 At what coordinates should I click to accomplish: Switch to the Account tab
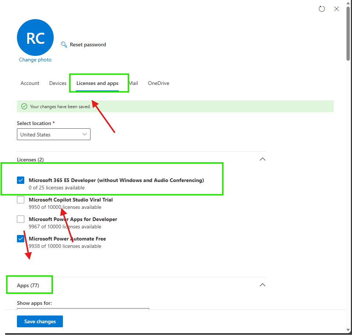(x=30, y=83)
